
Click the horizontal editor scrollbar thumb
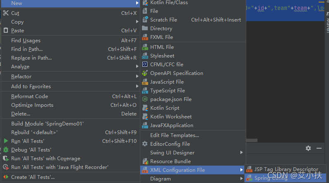[x=252, y=140]
